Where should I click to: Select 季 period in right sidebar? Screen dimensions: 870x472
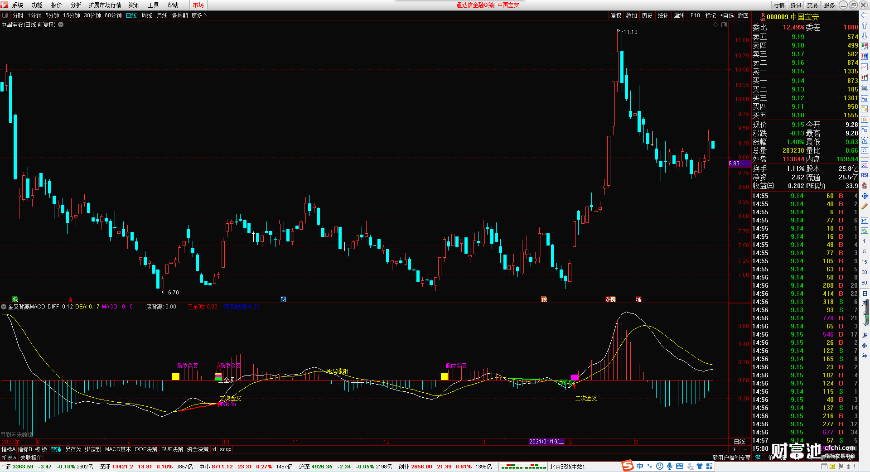tap(865, 345)
